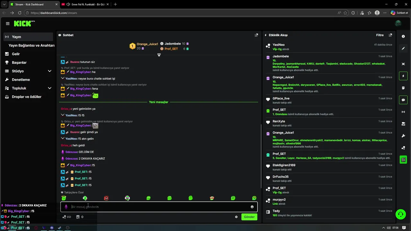Toggle the chat bubble panel icon in sidebar
This screenshot has width=411, height=231.
click(403, 100)
